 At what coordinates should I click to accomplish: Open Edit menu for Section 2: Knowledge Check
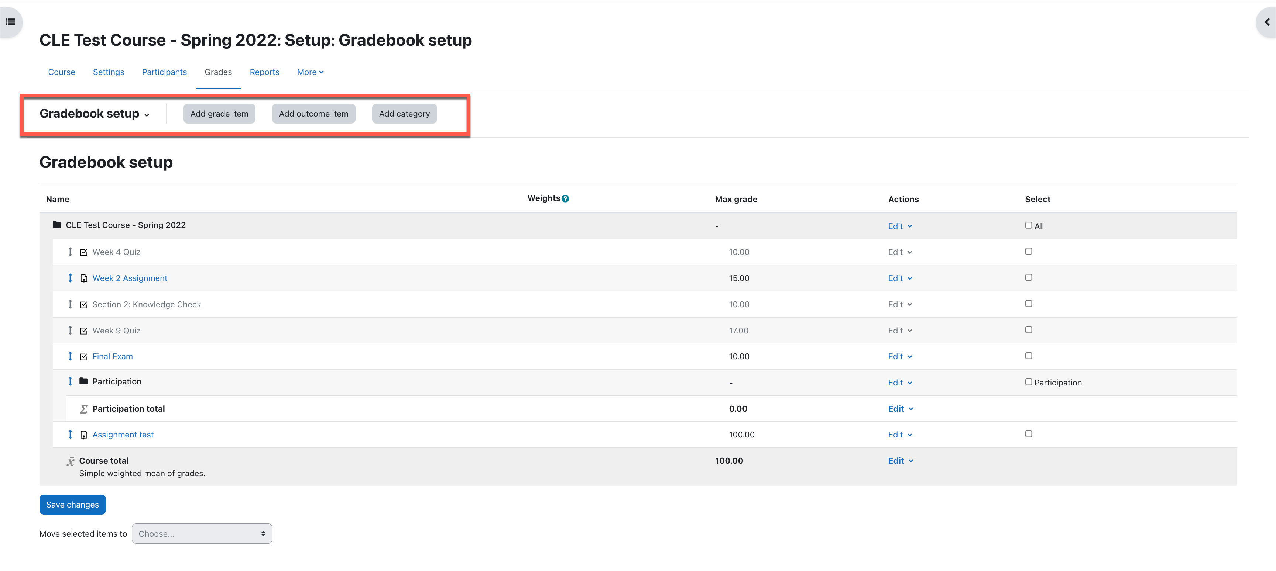point(900,305)
